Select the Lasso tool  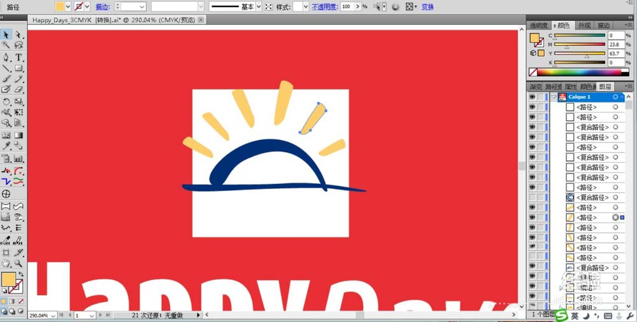point(18,45)
